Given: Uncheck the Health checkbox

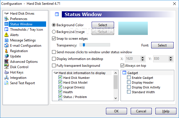Looking at the screenshot, I should point(60,92).
